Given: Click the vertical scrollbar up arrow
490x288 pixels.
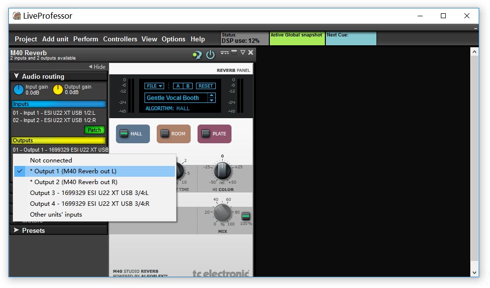Looking at the screenshot, I should pos(474,52).
